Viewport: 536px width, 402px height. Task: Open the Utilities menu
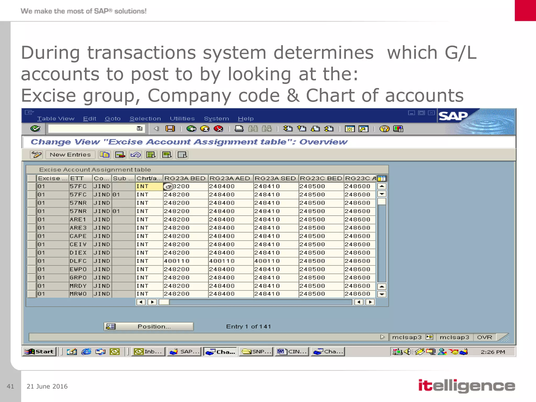(x=182, y=119)
